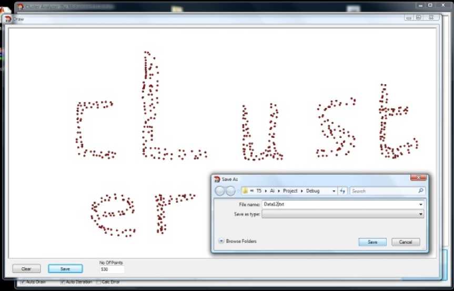Viewport: 454px width, 291px height.
Task: Open the address path history dropdown arrow
Action: pos(334,191)
